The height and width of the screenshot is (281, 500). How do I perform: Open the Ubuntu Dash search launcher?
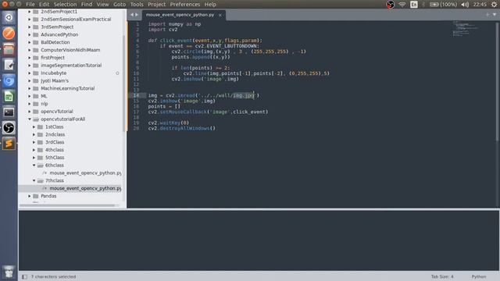9,17
